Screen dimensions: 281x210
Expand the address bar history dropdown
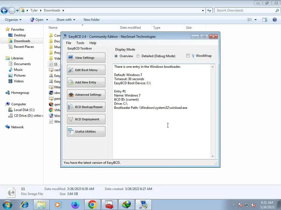point(203,11)
